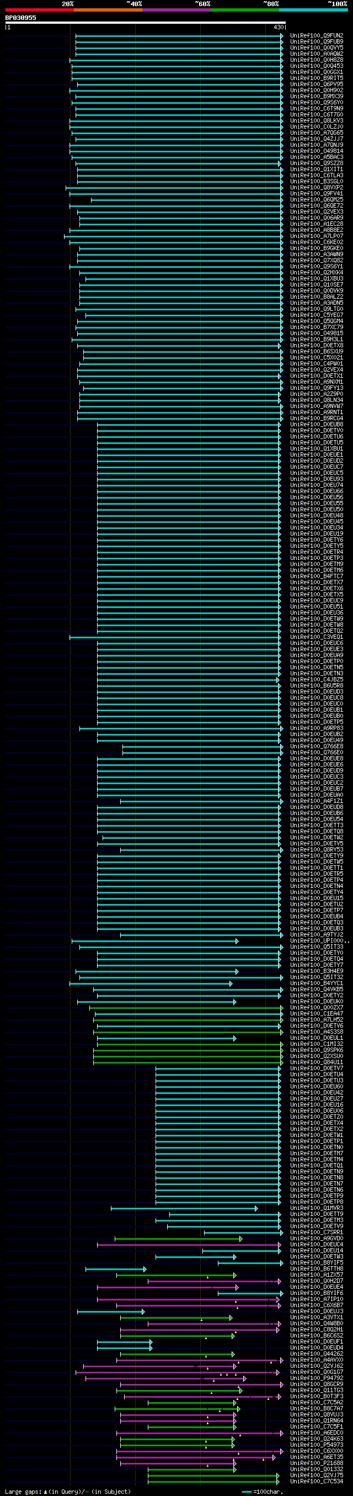Viewport: 353px width, 1496px height.
Task: Select hit label UniRef100_Q6QM25
Action: point(317,200)
